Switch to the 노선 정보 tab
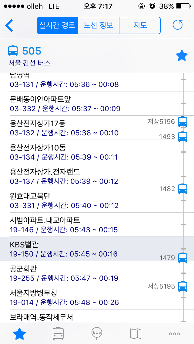 coord(99,25)
